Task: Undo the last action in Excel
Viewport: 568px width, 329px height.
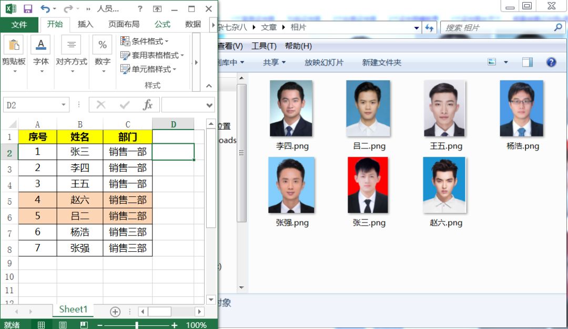Action: click(x=45, y=9)
